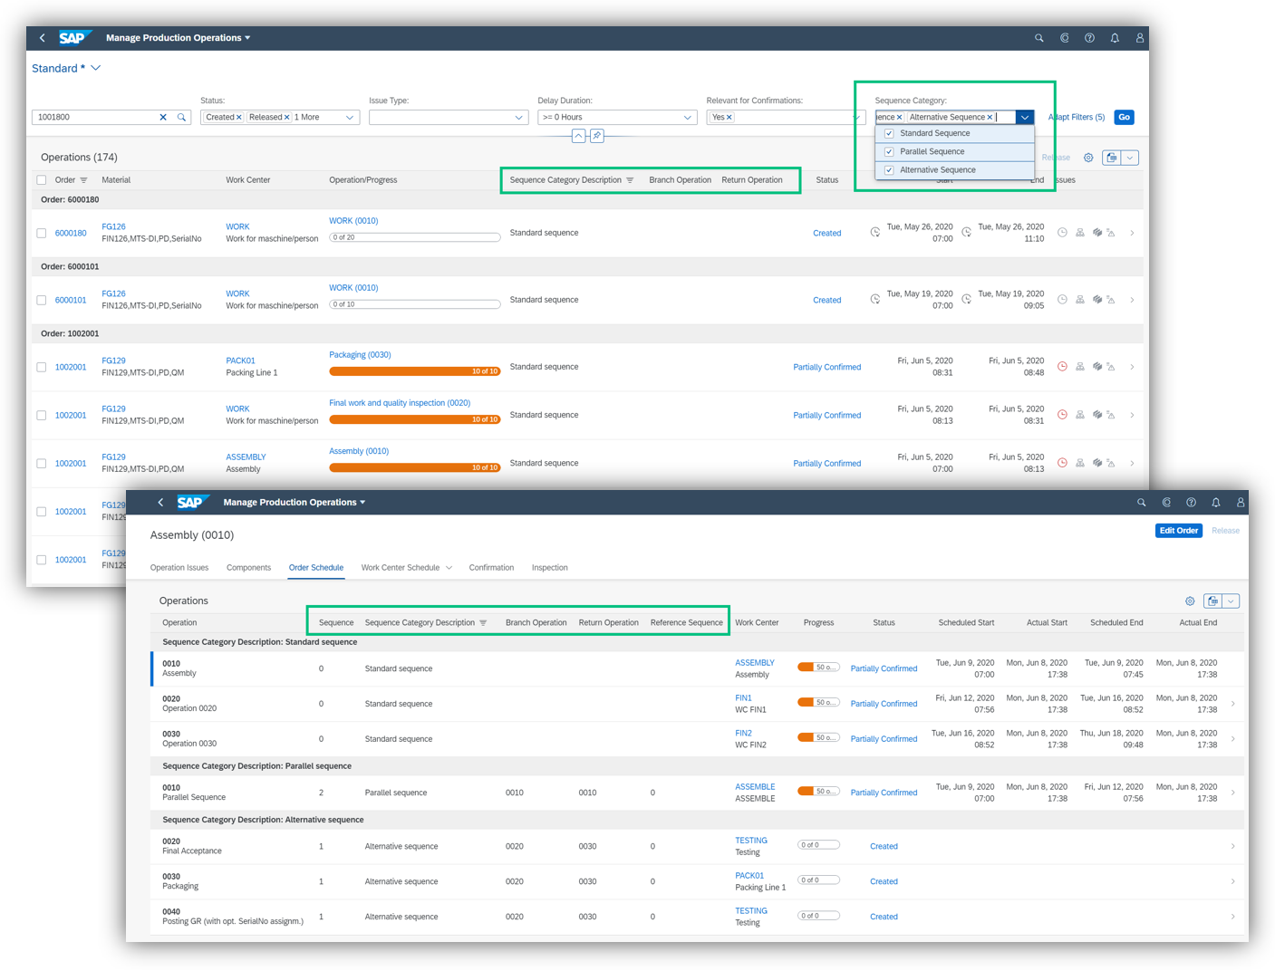1275x971 pixels.
Task: Remove the Created status token
Action: (239, 117)
